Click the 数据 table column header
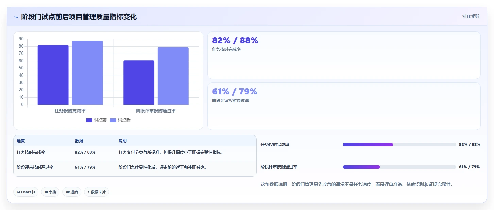The image size is (494, 210). [79, 141]
